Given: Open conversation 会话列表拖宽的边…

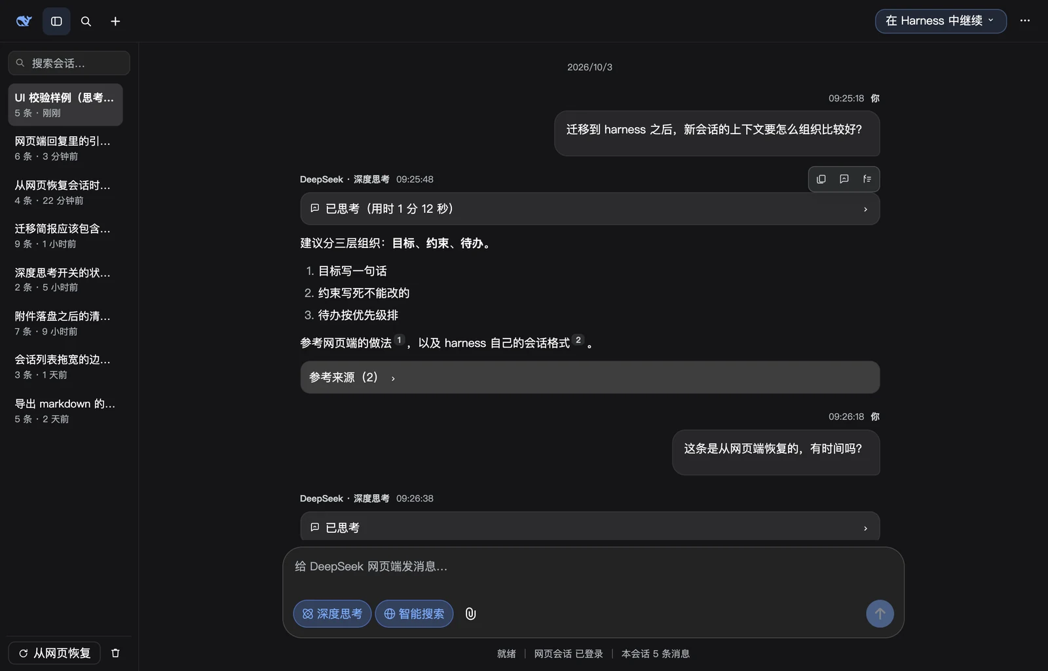Looking at the screenshot, I should pos(65,367).
